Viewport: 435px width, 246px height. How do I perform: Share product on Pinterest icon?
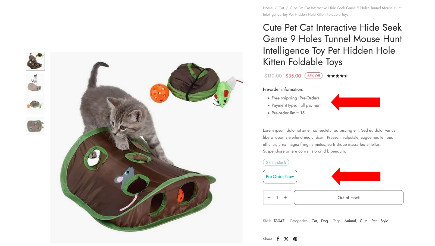[295, 239]
